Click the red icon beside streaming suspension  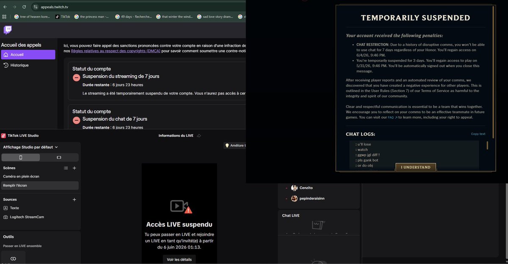pyautogui.click(x=76, y=77)
